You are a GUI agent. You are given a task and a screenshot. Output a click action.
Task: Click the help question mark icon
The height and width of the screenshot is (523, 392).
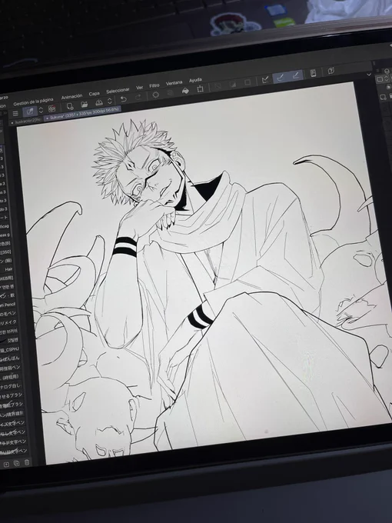pyautogui.click(x=331, y=71)
